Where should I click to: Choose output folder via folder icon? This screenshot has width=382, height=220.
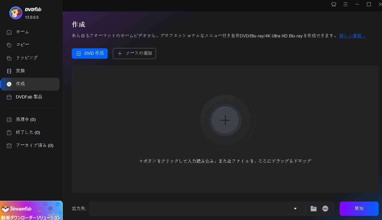coord(314,209)
